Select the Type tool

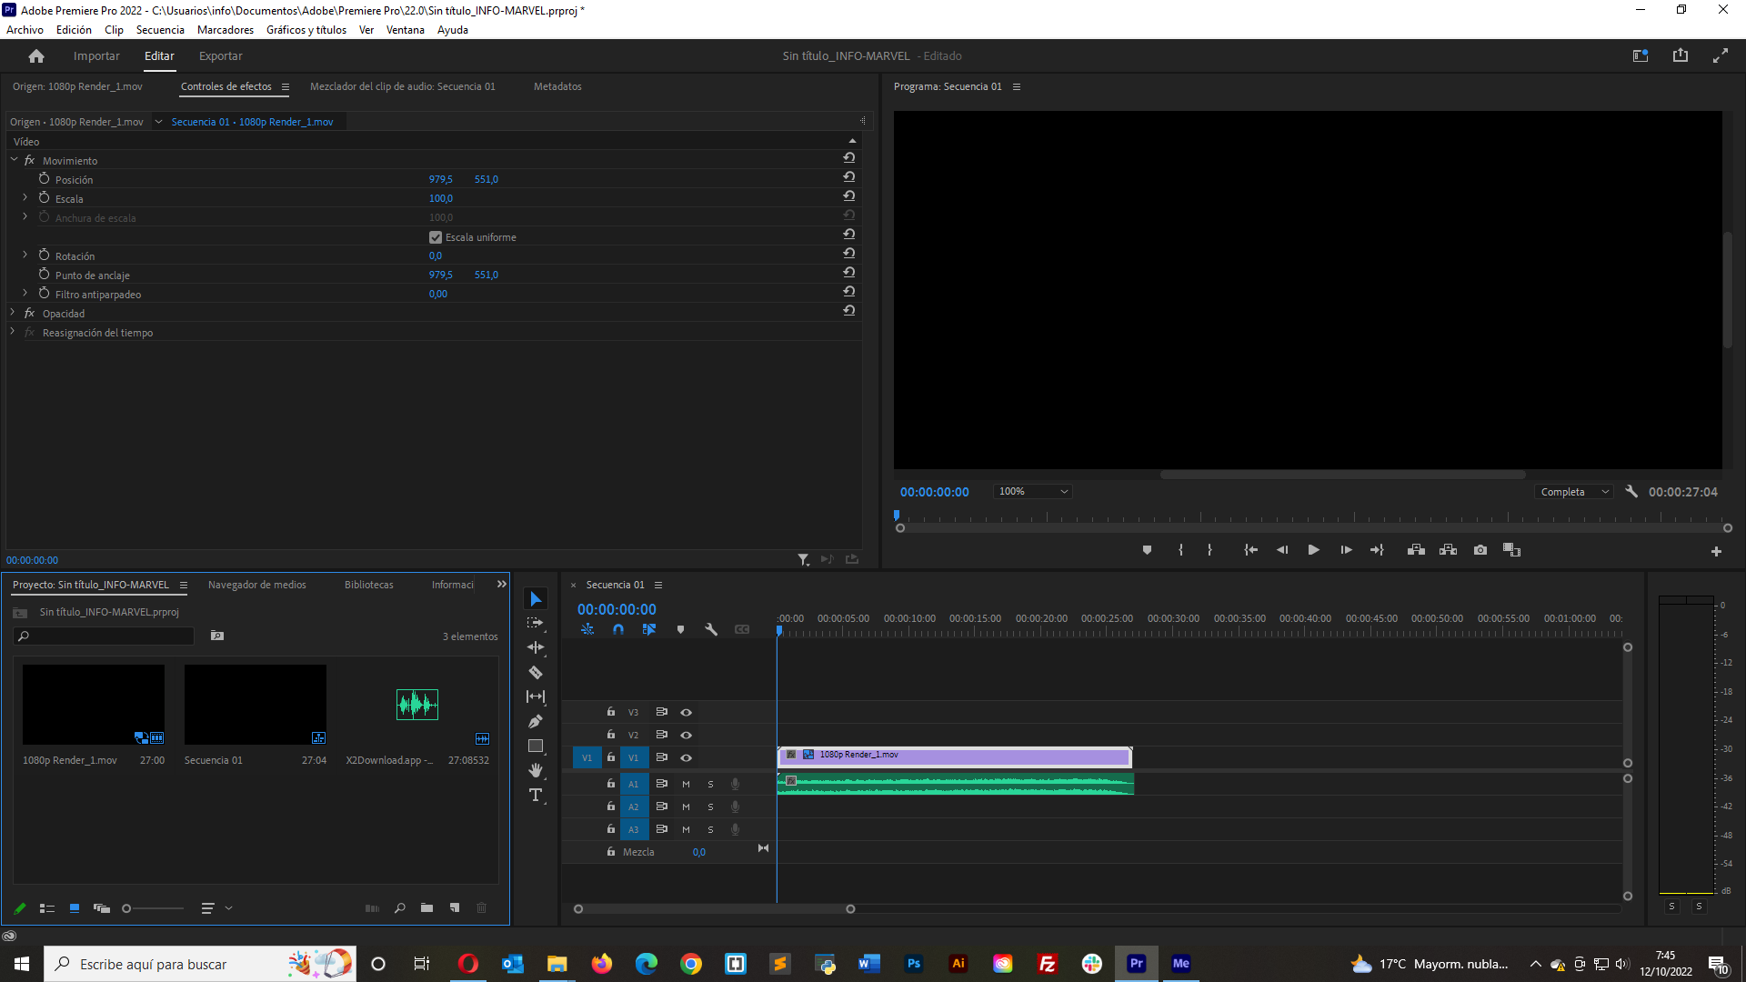(536, 795)
